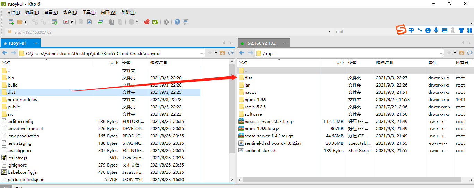Sort local files by 大小 column
The image size is (474, 188).
[114, 63]
